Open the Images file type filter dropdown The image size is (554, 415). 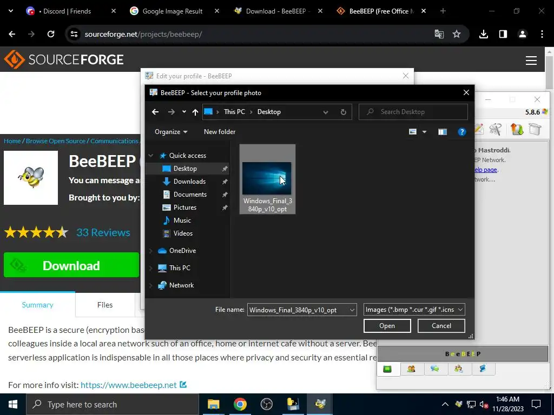[x=414, y=310]
